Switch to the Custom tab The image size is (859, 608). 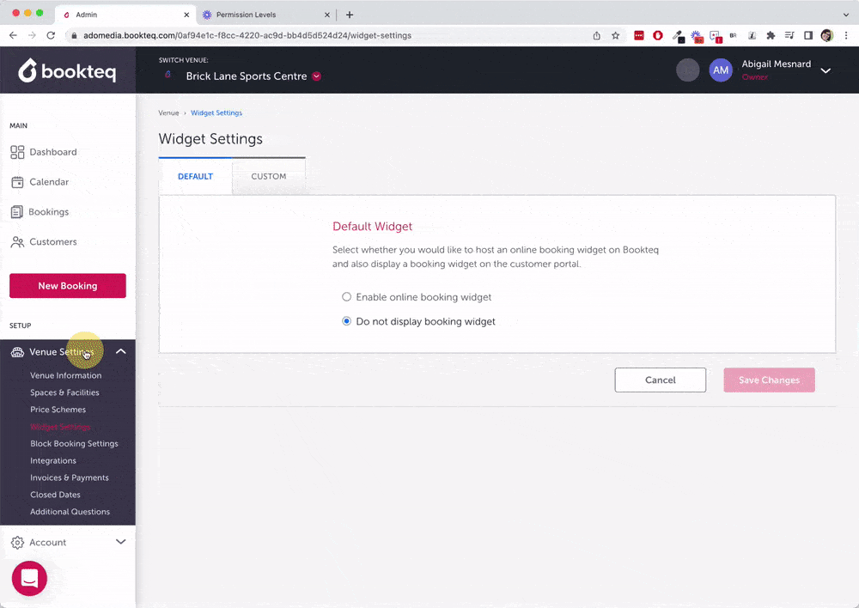[x=268, y=176]
